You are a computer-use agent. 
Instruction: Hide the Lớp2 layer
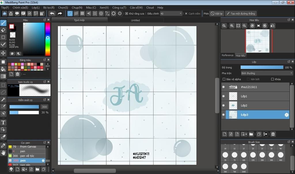(224, 105)
